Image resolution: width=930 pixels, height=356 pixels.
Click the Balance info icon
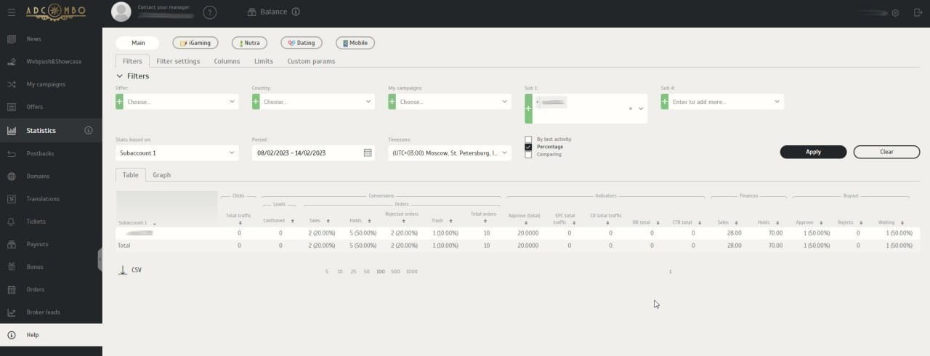click(x=296, y=12)
